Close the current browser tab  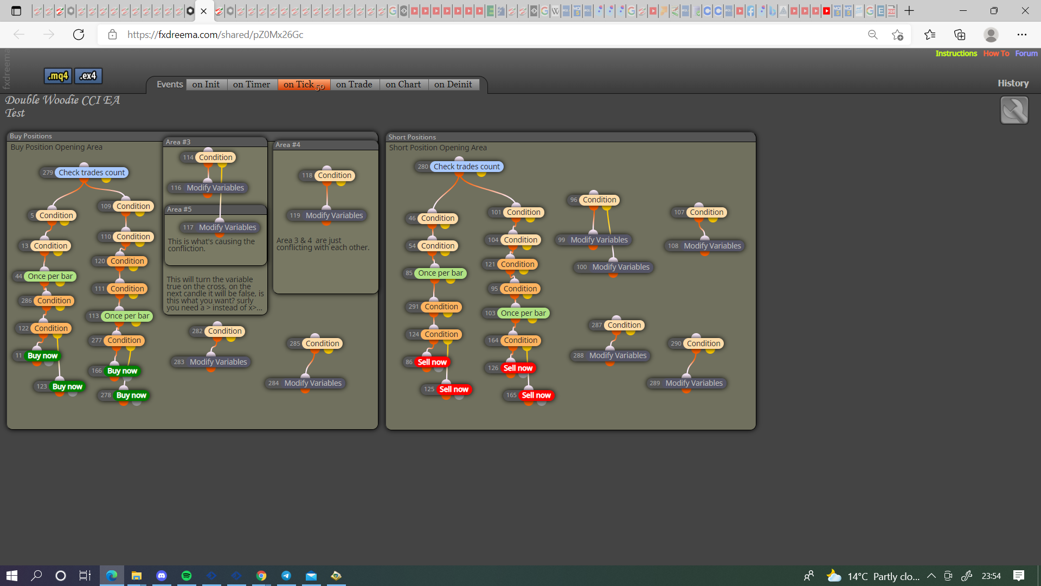[x=204, y=11]
